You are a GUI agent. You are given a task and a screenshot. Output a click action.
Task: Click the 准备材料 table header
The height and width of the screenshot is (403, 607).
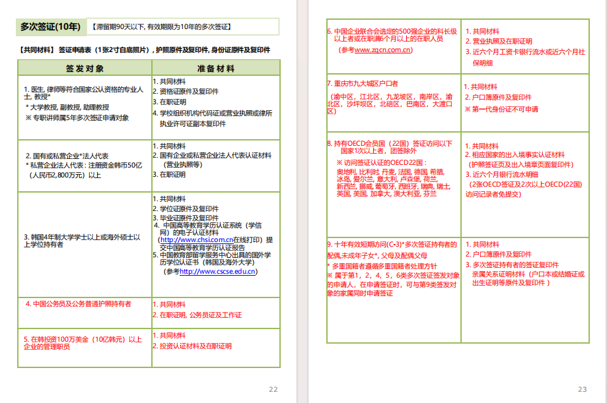tap(215, 68)
